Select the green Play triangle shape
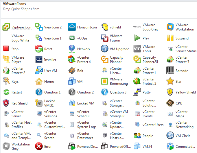Screen dimensions: 197x153 coord(137,38)
